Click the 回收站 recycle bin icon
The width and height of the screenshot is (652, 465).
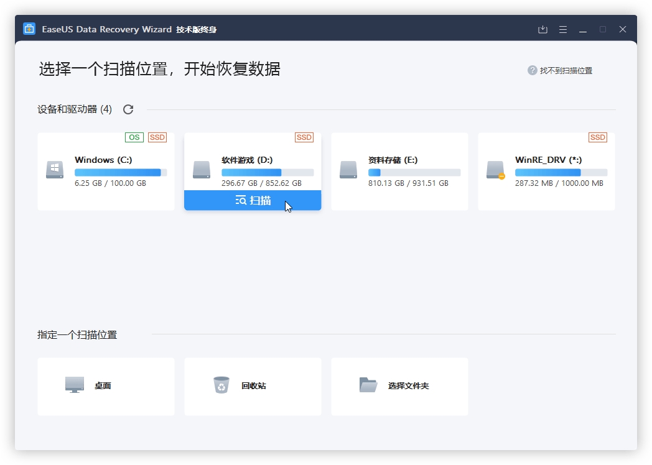pos(220,384)
